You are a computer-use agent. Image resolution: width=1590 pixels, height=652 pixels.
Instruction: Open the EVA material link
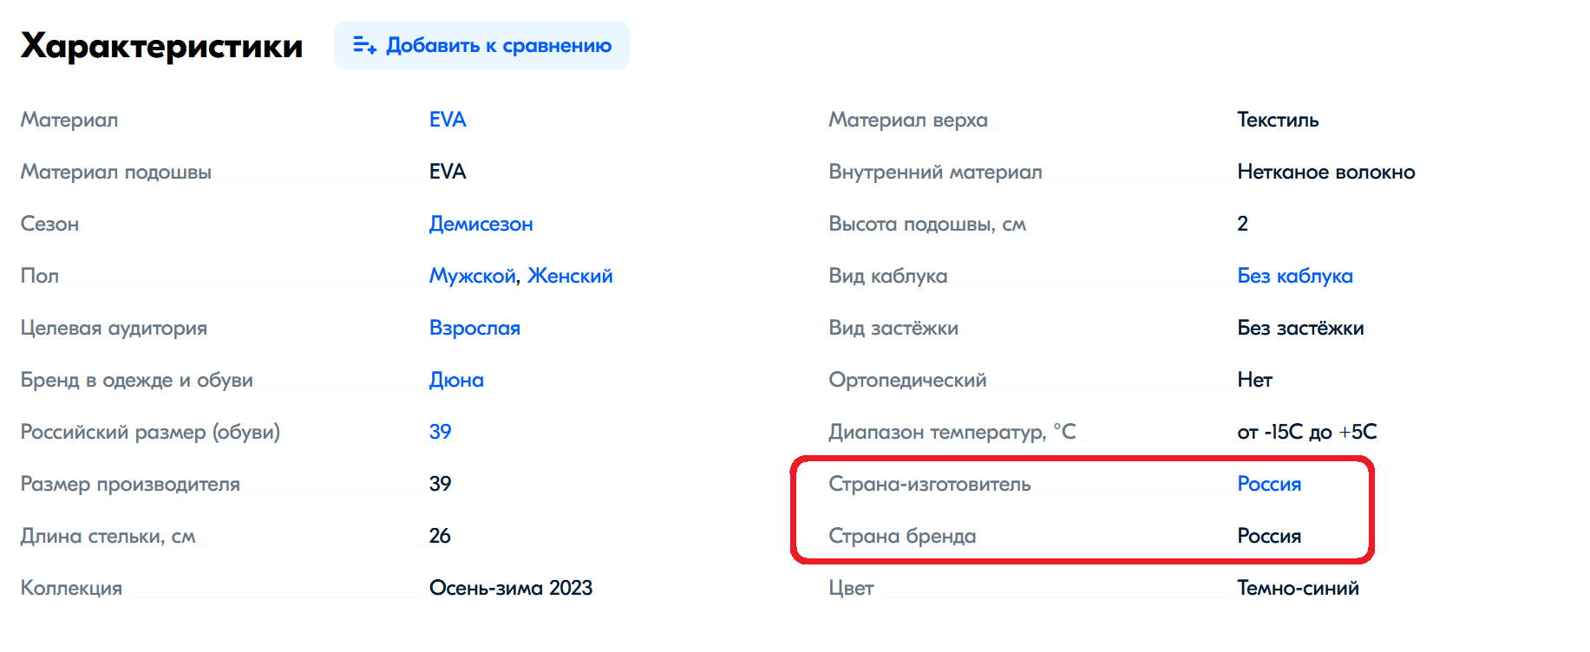coord(448,120)
